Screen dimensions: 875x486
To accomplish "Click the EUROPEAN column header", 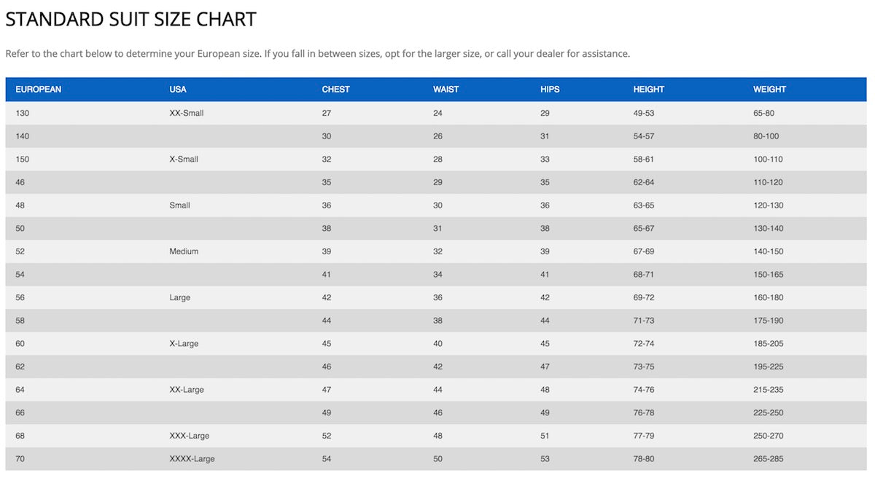I will pyautogui.click(x=39, y=90).
